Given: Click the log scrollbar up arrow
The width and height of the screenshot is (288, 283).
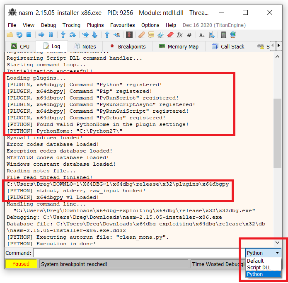Looking at the screenshot, I should pos(277,57).
